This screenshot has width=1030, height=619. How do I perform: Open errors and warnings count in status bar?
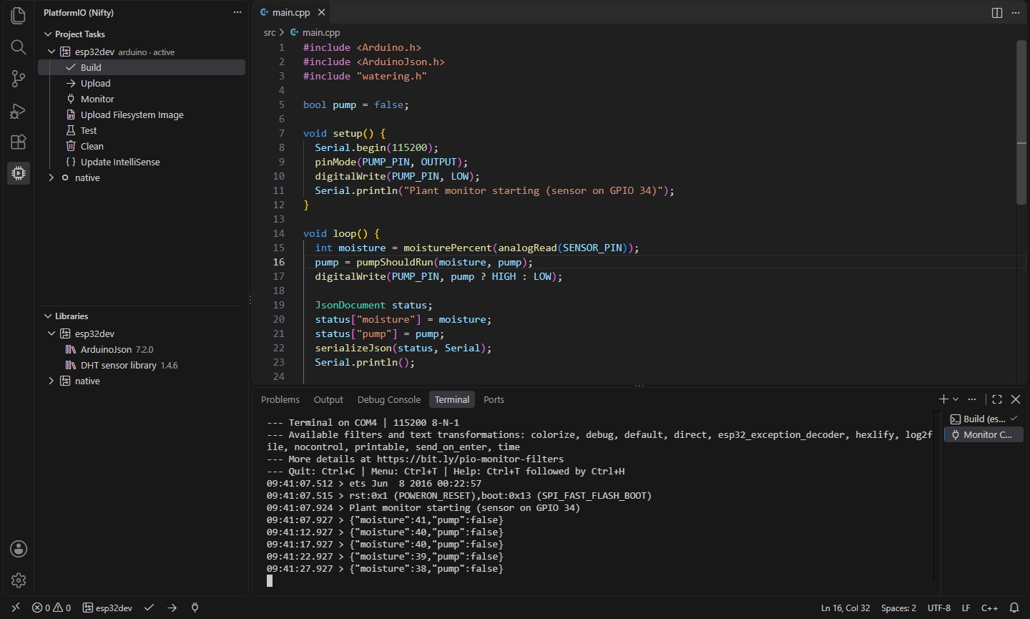click(x=51, y=608)
